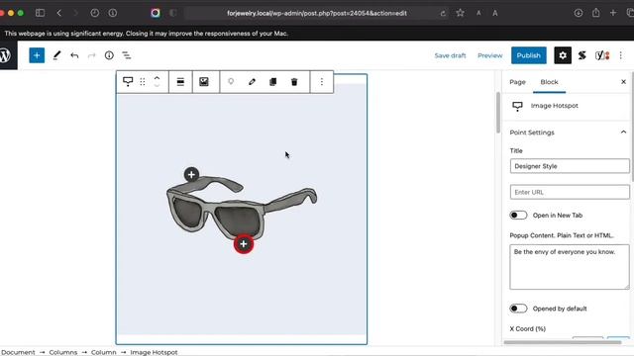Change the Image Hotspot block type

[x=128, y=82]
